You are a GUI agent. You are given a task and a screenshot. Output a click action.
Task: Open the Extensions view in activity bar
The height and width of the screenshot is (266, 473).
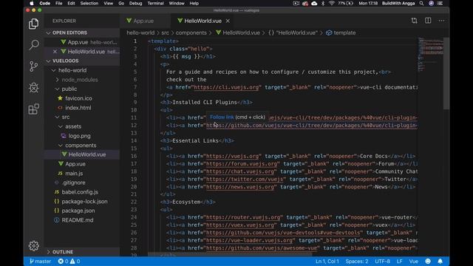(x=34, y=109)
